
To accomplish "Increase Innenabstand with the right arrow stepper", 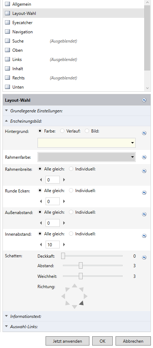I will (64, 245).
